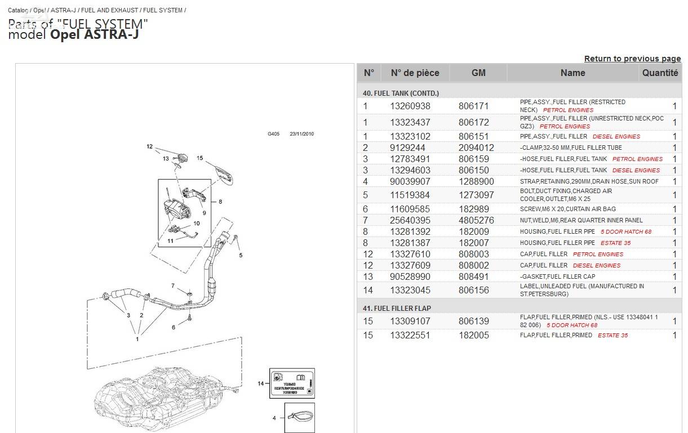The image size is (688, 433).
Task: Click the Quantité column header
Action: [660, 73]
